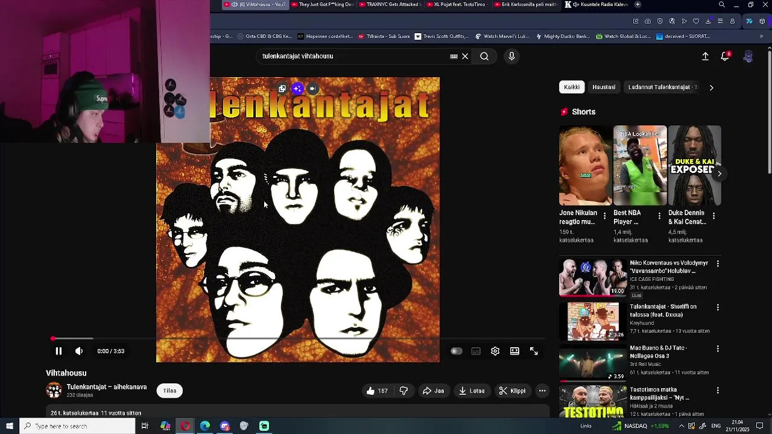Toggle the autoplay switch in player
This screenshot has height=434, width=772.
tap(456, 351)
